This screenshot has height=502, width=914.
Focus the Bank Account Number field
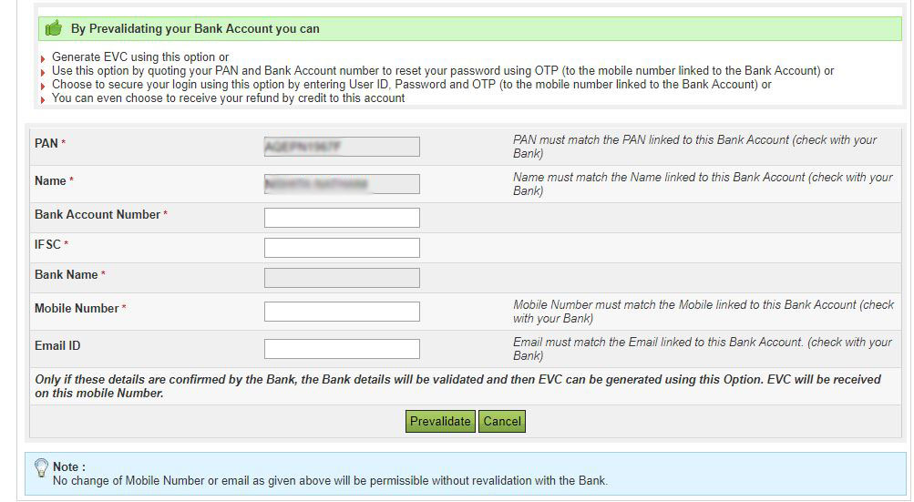(342, 218)
